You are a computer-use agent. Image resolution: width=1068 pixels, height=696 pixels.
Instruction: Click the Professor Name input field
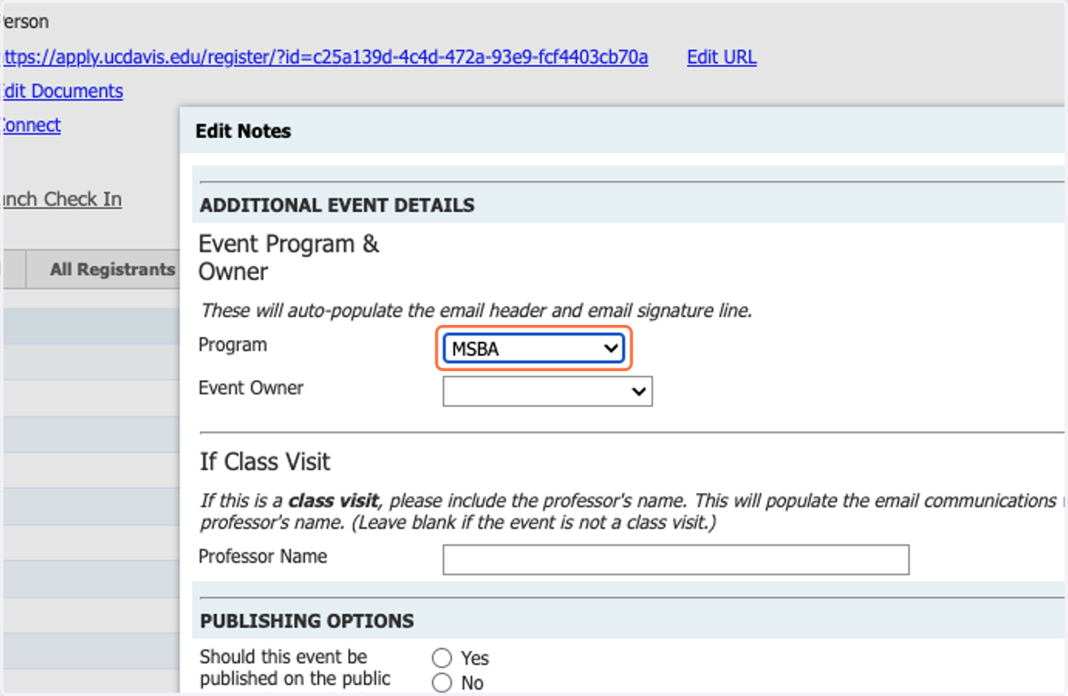point(676,560)
